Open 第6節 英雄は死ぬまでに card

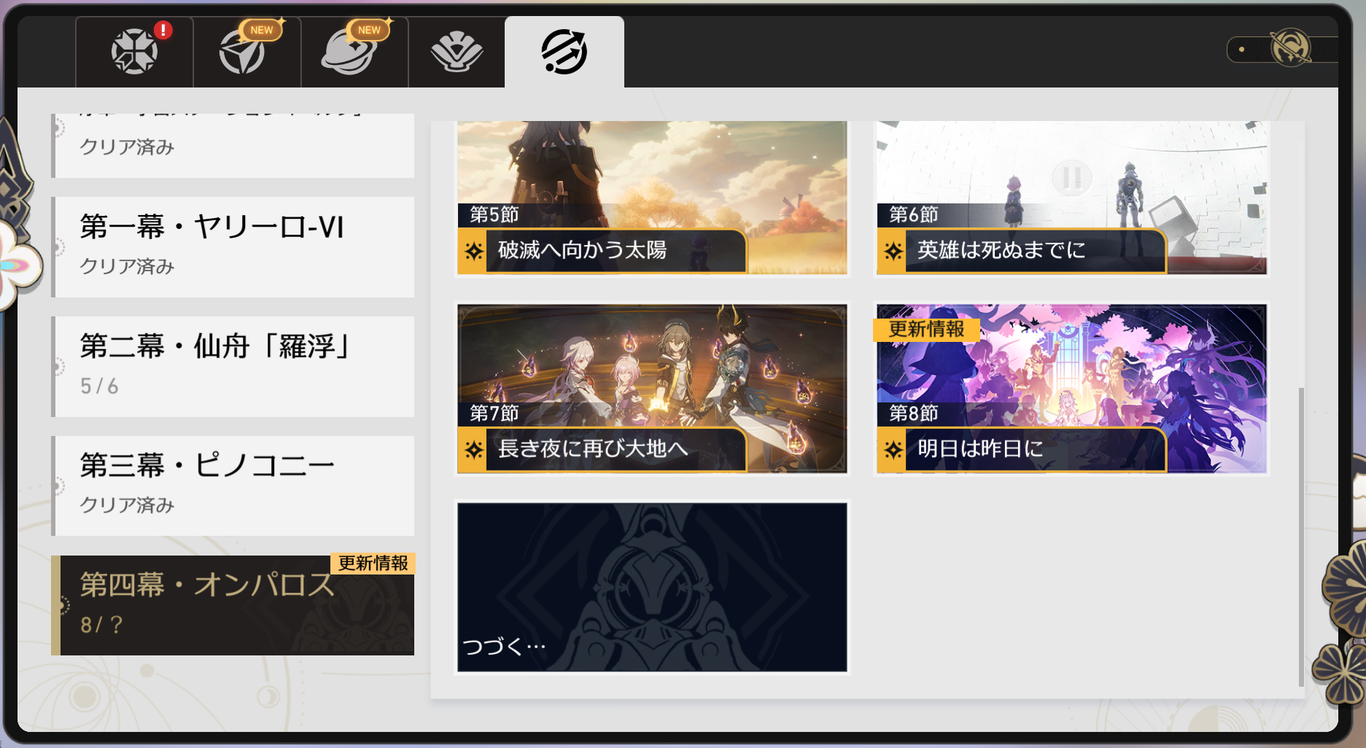click(x=1071, y=198)
